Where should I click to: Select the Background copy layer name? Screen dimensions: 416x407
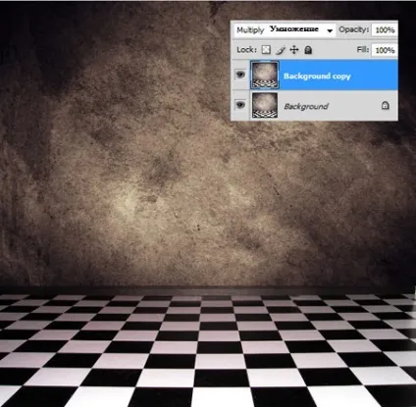coord(317,76)
